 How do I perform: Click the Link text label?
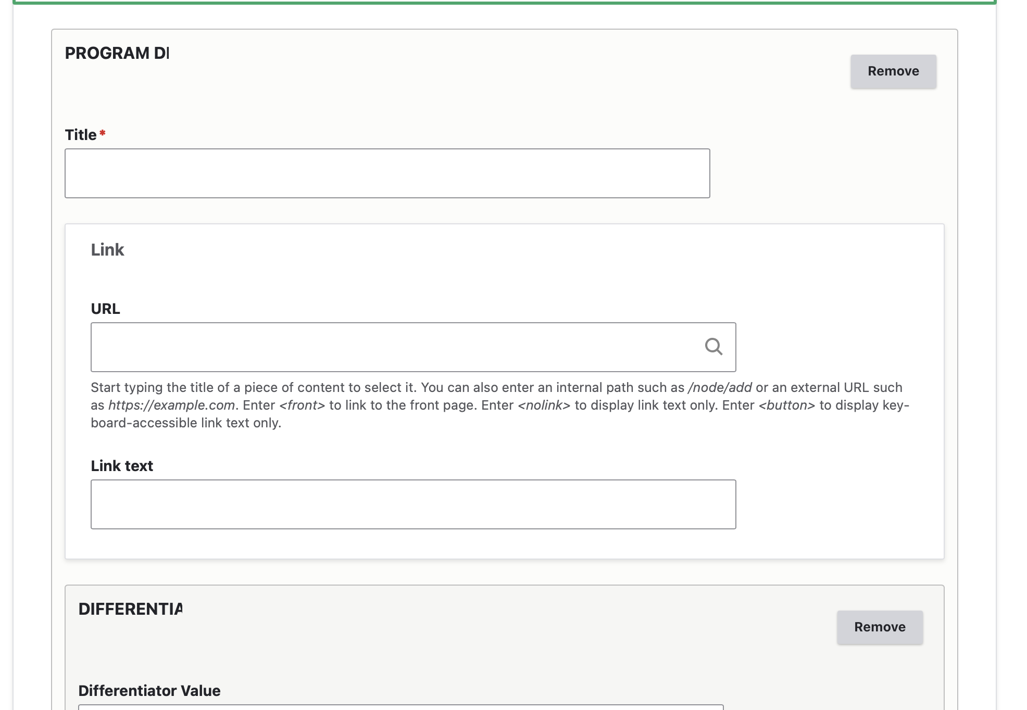tap(122, 466)
